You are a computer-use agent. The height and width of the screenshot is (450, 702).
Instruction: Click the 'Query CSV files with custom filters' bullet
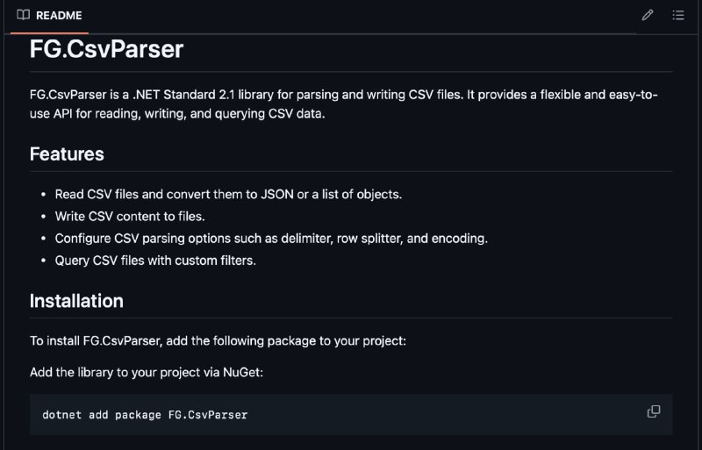pyautogui.click(x=155, y=261)
